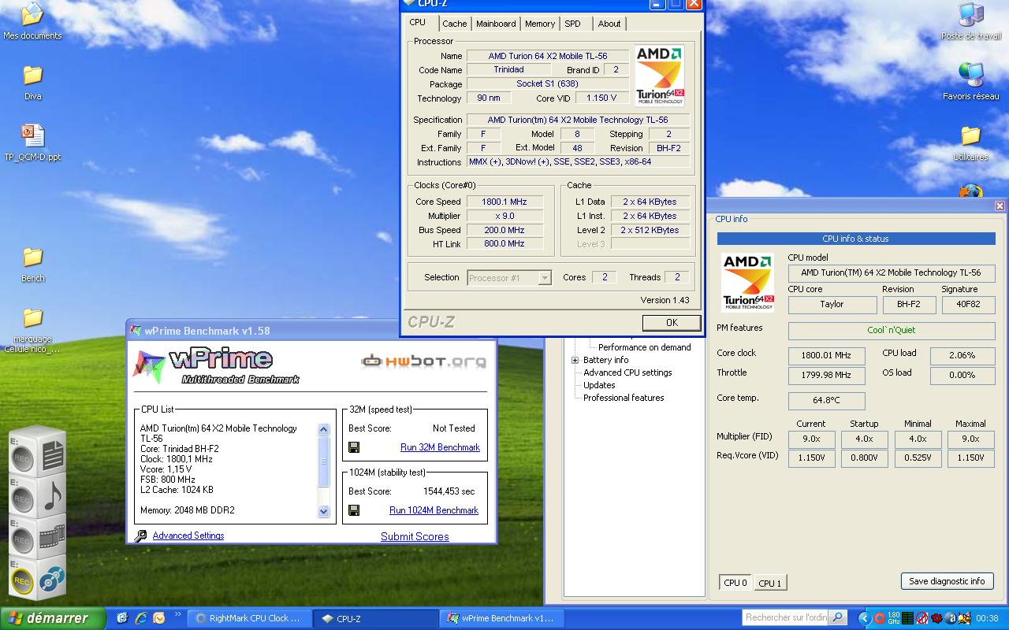Click the save floppy icon for 1024M score
1009x630 pixels.
point(354,510)
